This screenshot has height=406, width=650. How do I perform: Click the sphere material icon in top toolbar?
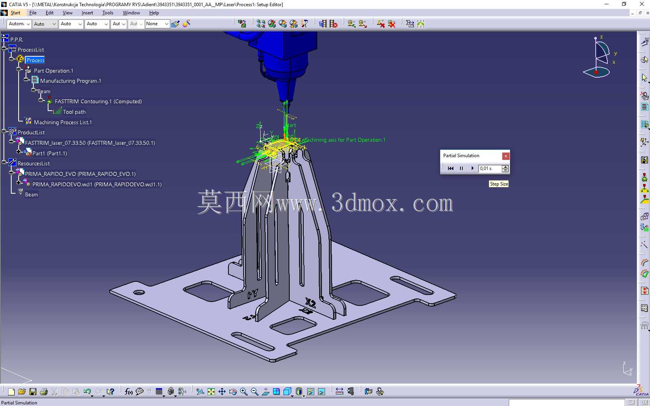186,24
